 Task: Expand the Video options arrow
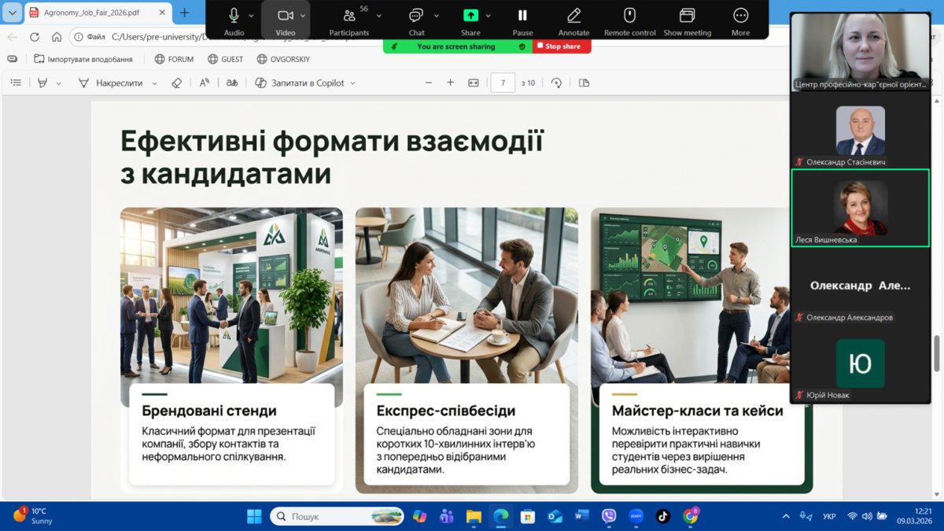point(303,16)
